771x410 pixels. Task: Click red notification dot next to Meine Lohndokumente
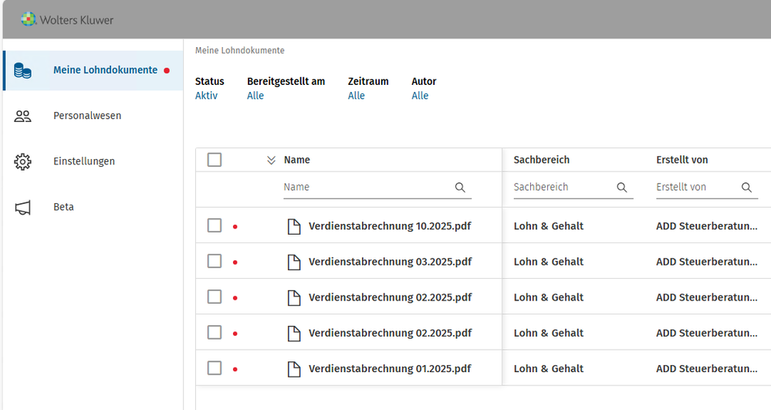click(x=167, y=70)
